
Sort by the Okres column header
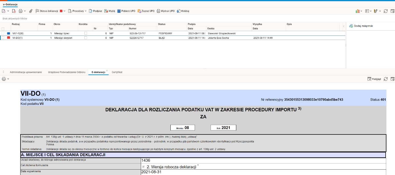click(57, 24)
